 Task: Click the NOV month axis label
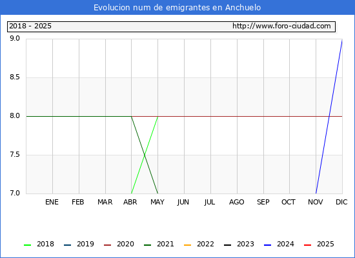(316, 202)
